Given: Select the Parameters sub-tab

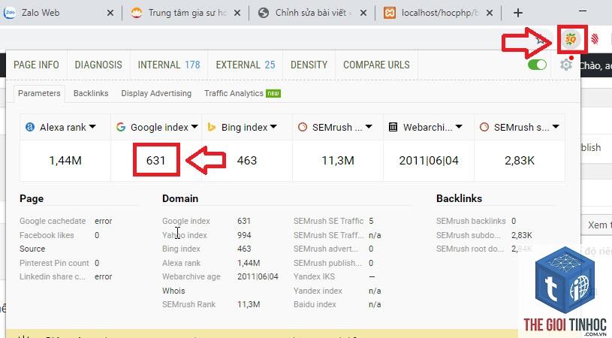Looking at the screenshot, I should (39, 93).
